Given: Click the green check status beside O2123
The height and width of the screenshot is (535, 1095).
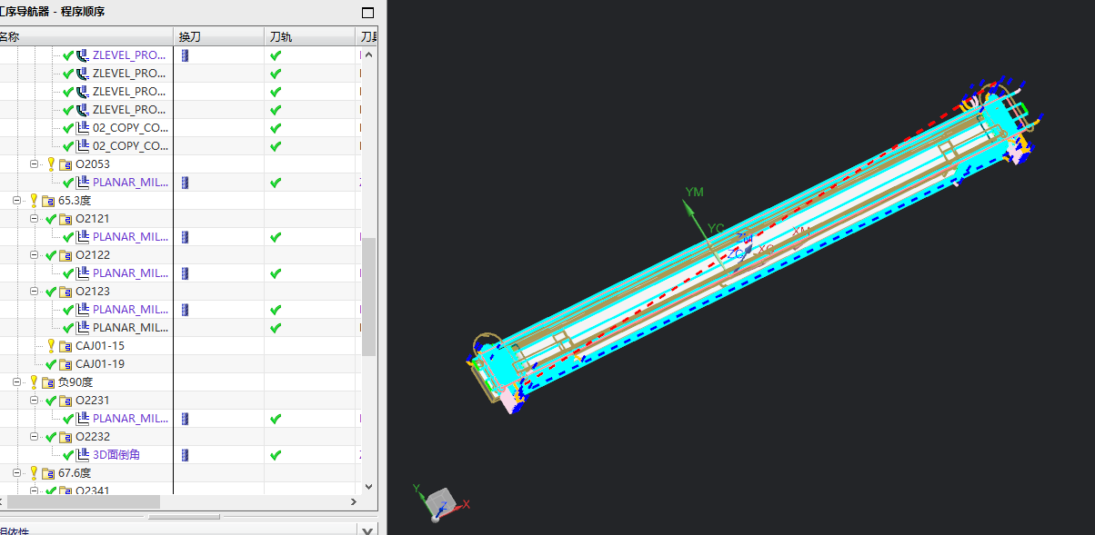Looking at the screenshot, I should point(51,292).
